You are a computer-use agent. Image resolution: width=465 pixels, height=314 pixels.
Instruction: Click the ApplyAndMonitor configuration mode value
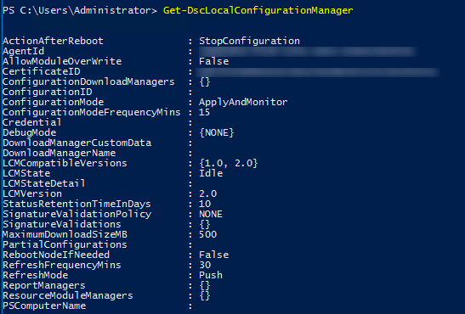(x=243, y=102)
